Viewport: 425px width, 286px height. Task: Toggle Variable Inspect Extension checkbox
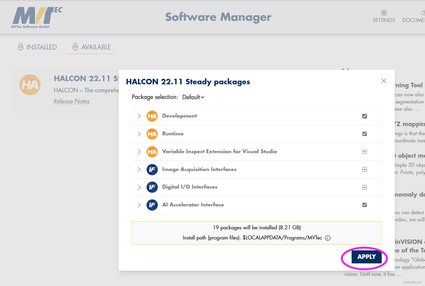click(x=365, y=152)
